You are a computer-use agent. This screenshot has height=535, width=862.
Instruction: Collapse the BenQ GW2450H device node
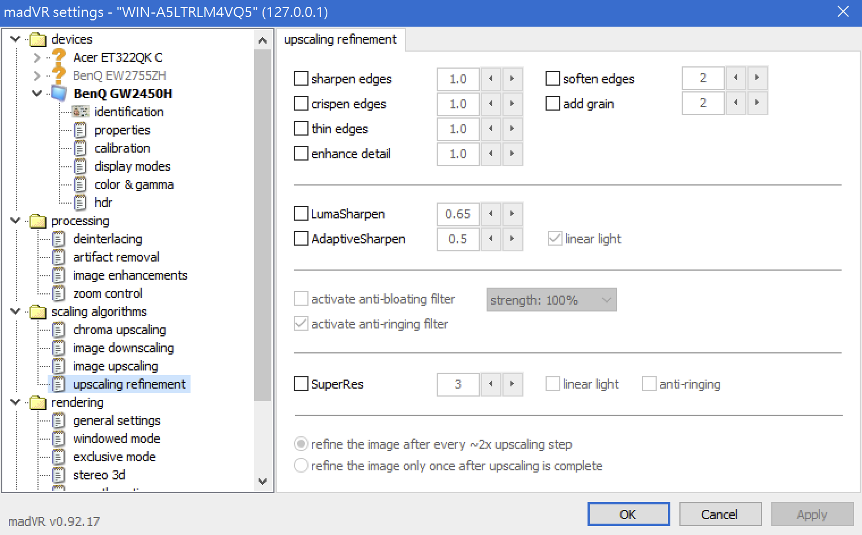37,93
